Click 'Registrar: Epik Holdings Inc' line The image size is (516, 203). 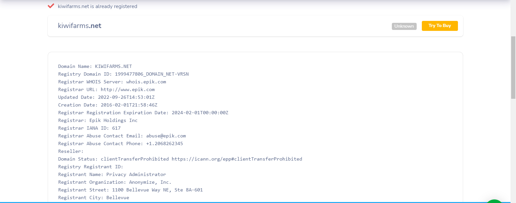coord(98,120)
